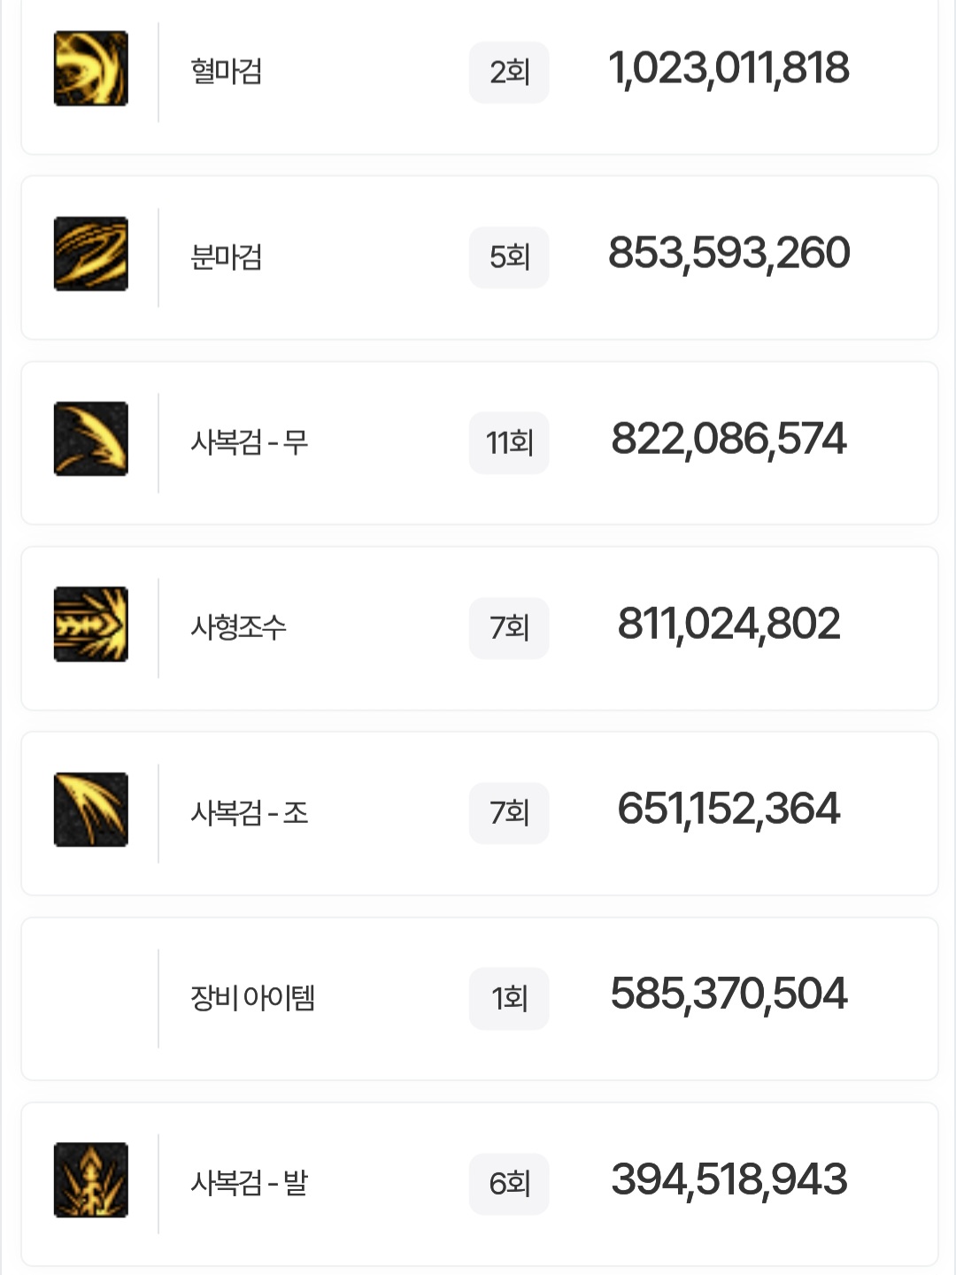Click the 사복검 - 발 skill icon

point(91,1180)
